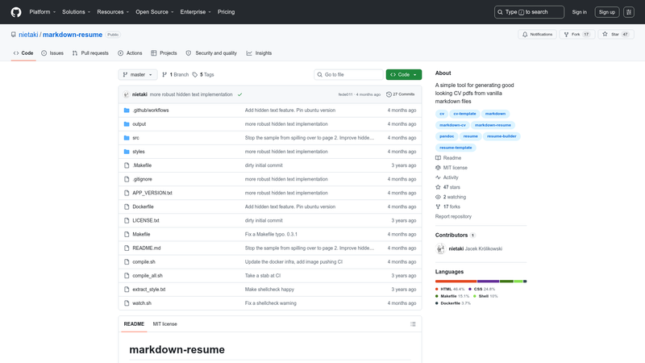Image resolution: width=645 pixels, height=363 pixels.
Task: Click the CSS language entry
Action: click(x=481, y=289)
